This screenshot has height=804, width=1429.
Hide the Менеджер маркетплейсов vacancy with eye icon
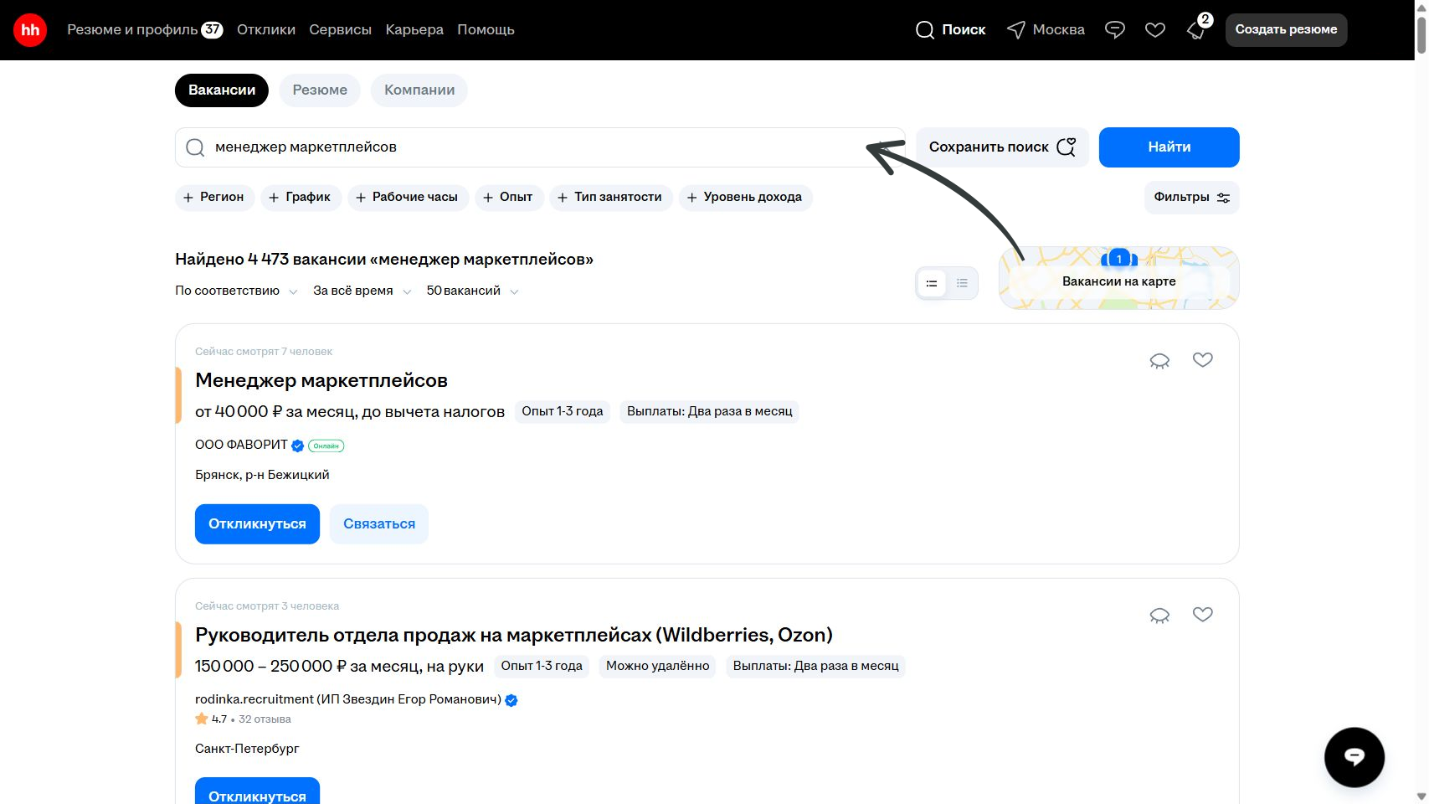1159,361
